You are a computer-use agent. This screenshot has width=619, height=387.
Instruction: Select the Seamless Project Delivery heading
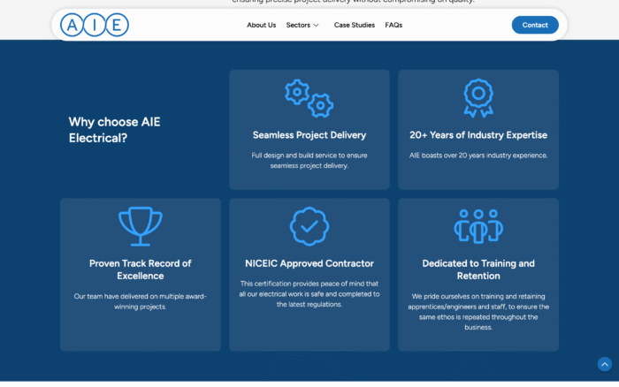[x=309, y=135]
